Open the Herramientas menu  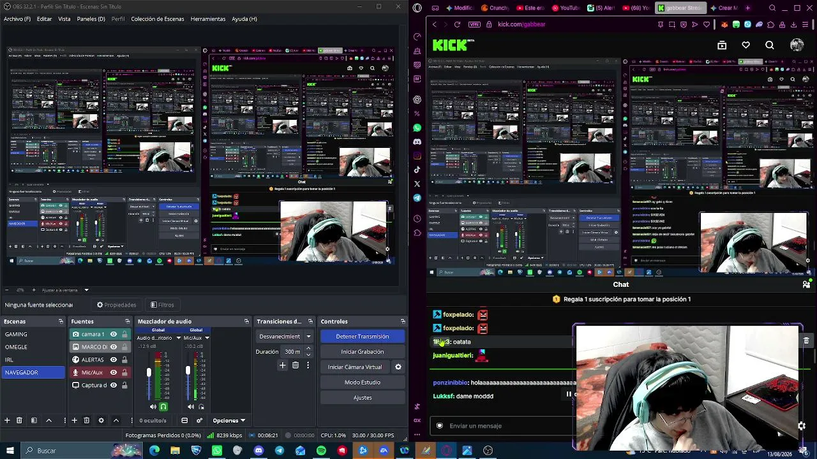(x=208, y=19)
